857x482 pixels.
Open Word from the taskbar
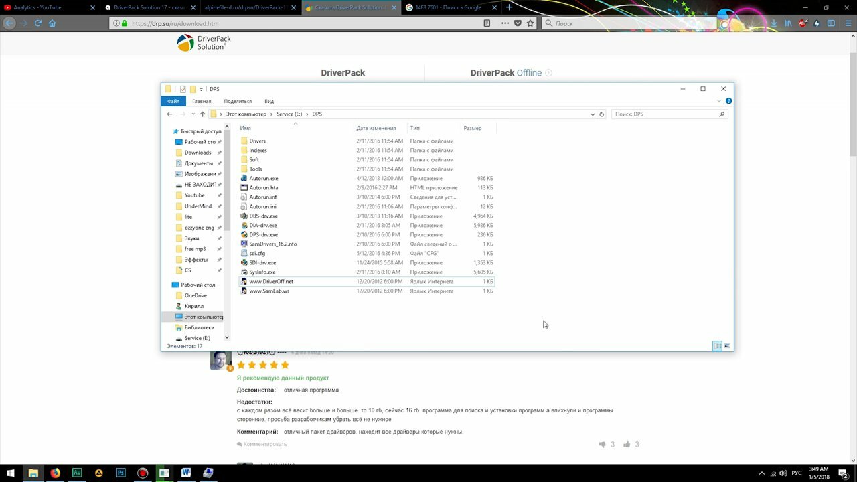point(186,473)
